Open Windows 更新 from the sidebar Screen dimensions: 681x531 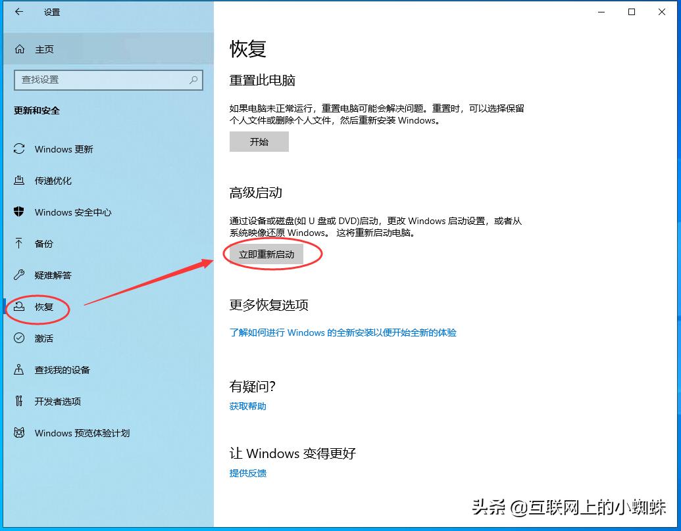tap(63, 149)
